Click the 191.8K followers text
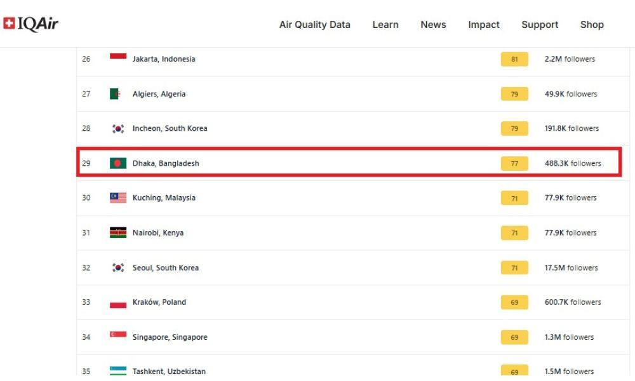The height and width of the screenshot is (381, 635). 571,128
